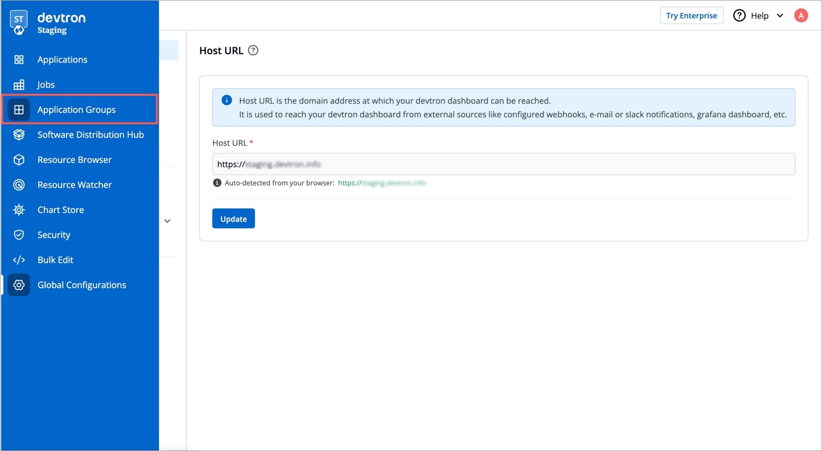Screen dimensions: 822x451
Task: Expand the collapsed section chevron behind sidebar
Action: click(x=167, y=221)
